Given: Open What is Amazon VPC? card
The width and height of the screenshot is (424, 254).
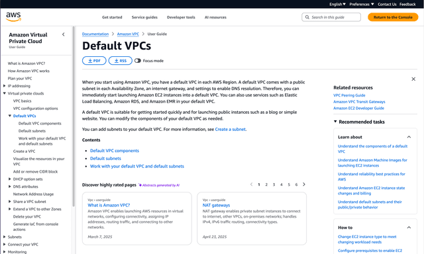Looking at the screenshot, I should pyautogui.click(x=109, y=205).
